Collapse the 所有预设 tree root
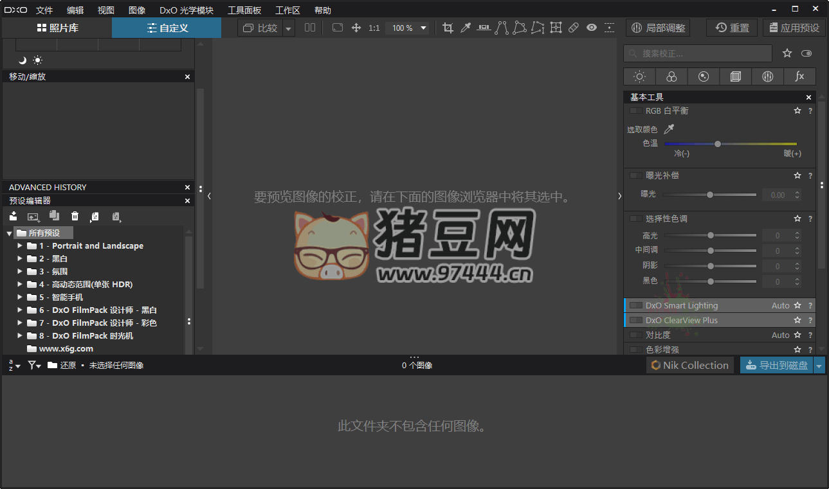Image resolution: width=829 pixels, height=489 pixels. (9, 233)
